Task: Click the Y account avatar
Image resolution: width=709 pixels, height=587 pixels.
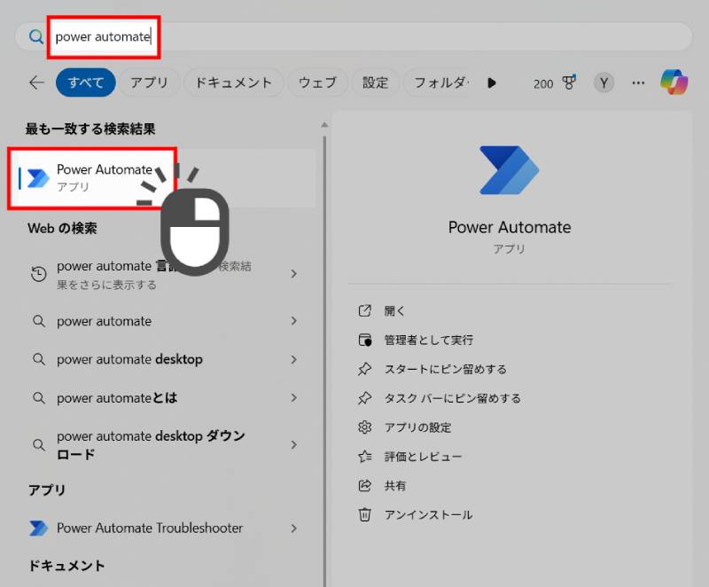Action: (x=603, y=82)
